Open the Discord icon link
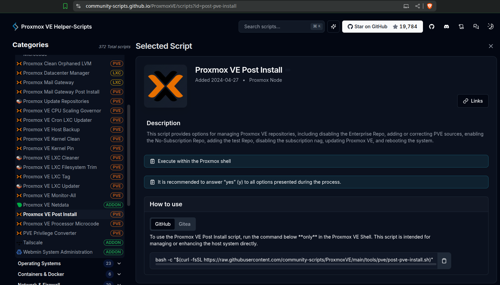The width and height of the screenshot is (500, 285). click(x=447, y=27)
